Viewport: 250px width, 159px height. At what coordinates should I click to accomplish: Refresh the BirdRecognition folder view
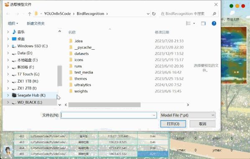154,14
